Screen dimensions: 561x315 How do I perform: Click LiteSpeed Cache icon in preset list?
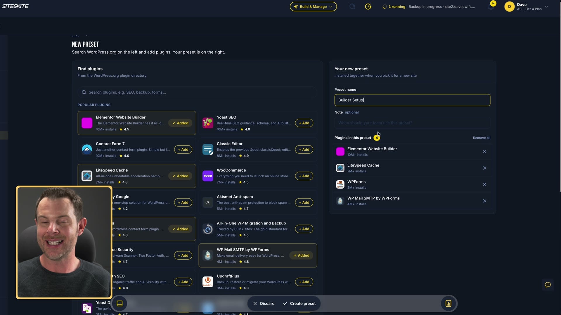coord(340,168)
